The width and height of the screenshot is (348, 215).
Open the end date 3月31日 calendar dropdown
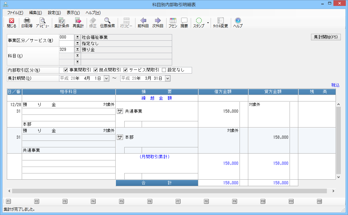click(168, 78)
